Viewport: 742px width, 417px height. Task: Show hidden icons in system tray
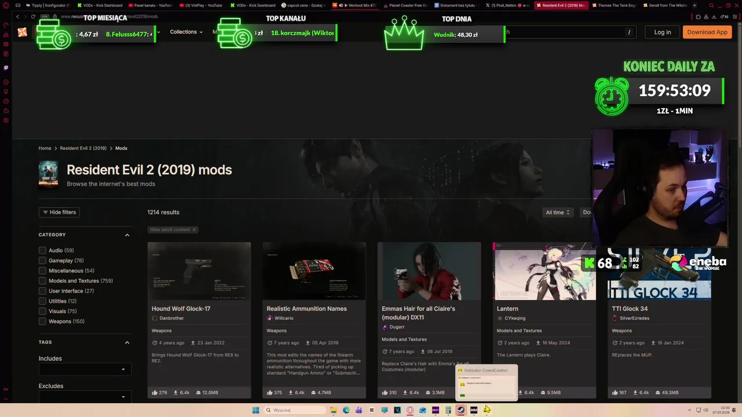(689, 410)
